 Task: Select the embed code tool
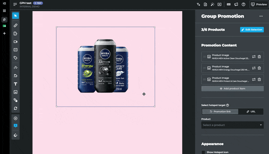pyautogui.click(x=15, y=50)
